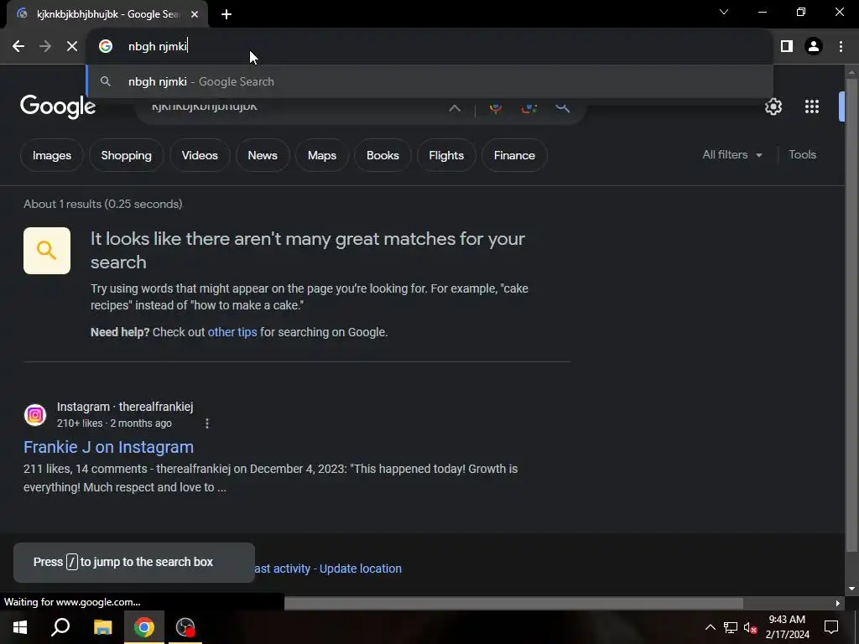This screenshot has height=644, width=859.
Task: Open File Explorer from taskbar
Action: pos(102,627)
